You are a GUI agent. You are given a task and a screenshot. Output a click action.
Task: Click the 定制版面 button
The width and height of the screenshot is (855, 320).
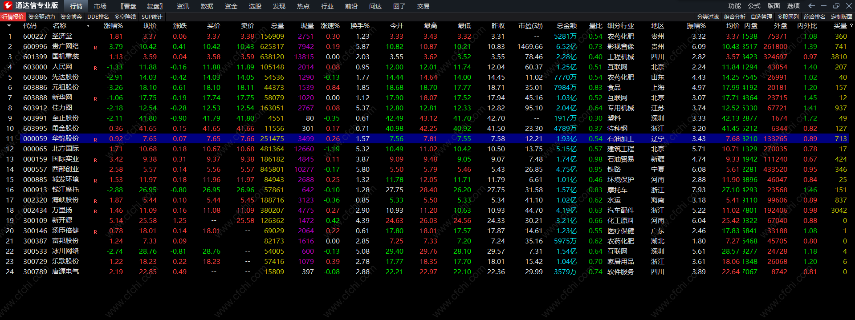pos(842,16)
